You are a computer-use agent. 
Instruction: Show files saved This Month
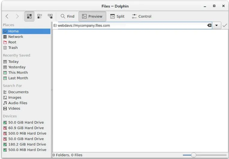(26, 73)
